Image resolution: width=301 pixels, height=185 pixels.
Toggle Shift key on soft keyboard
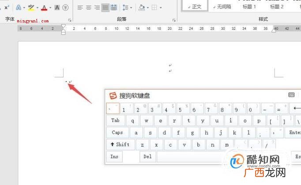(x=121, y=145)
